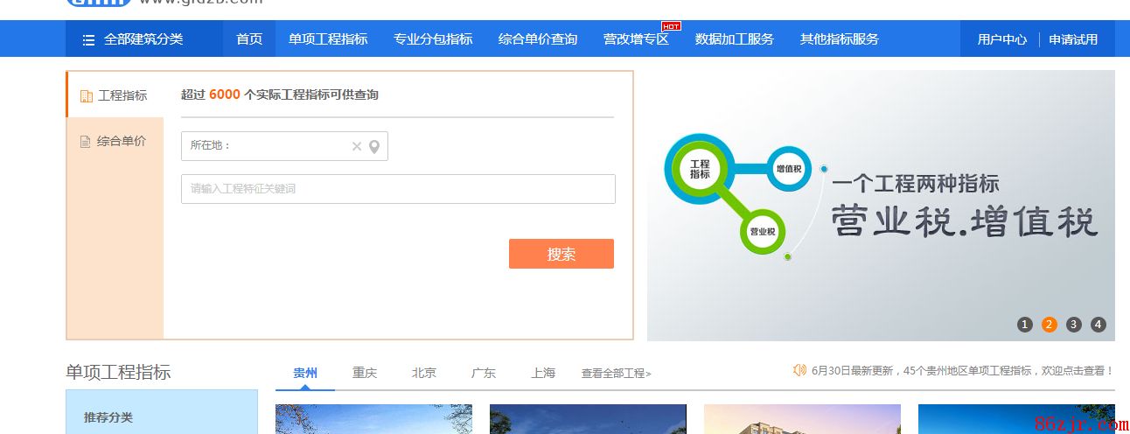Click the green 营业税 circle in banner
The image size is (1130, 434).
(x=764, y=233)
